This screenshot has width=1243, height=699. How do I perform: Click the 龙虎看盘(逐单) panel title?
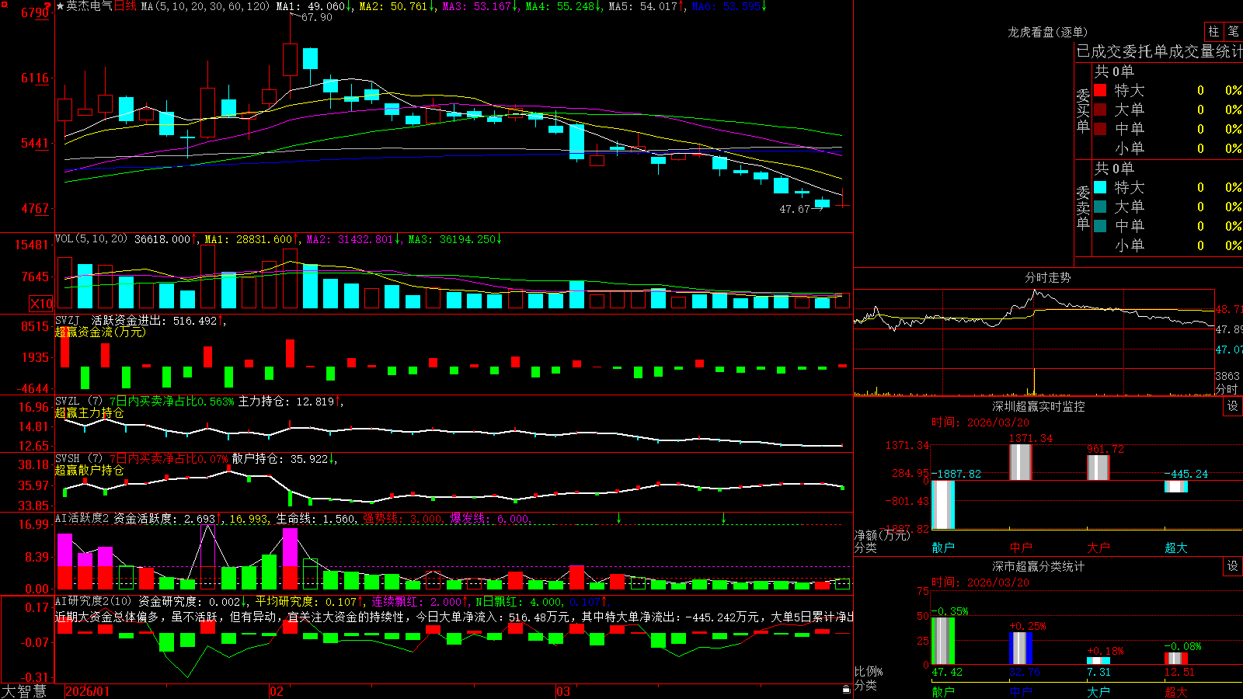tap(1047, 32)
